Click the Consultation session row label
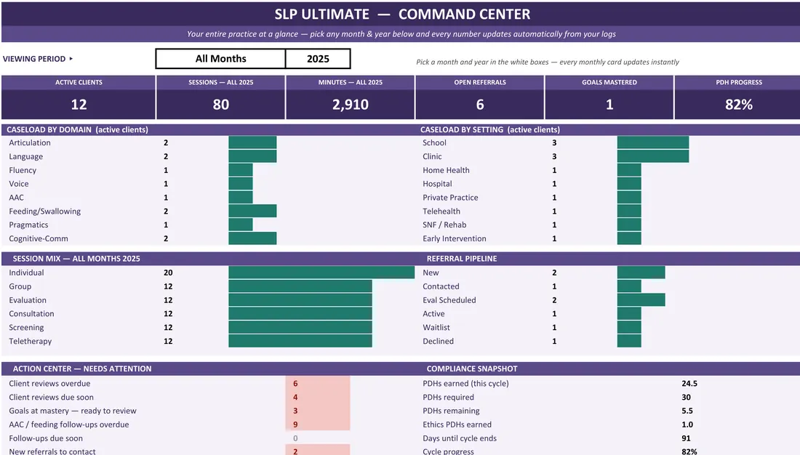 coord(31,314)
